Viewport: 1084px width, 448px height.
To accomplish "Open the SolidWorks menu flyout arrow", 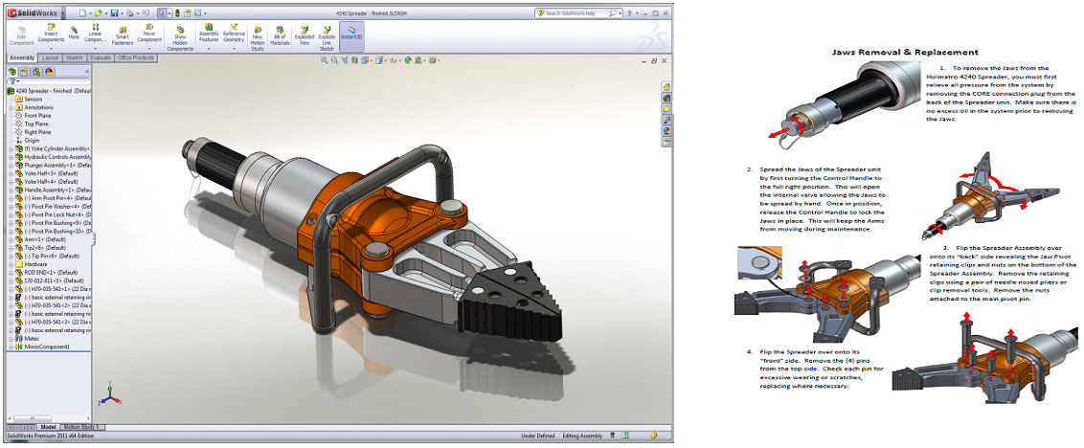I will [62, 13].
